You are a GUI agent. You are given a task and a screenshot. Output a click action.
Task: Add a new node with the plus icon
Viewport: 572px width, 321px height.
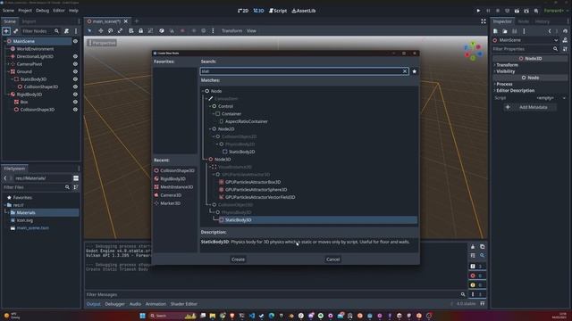coord(6,31)
